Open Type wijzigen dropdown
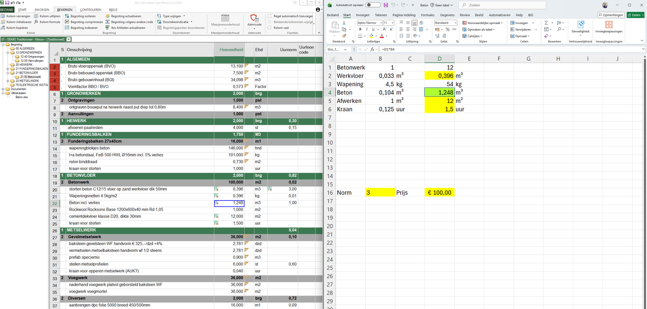Image resolution: width=647 pixels, height=309 pixels. (172, 16)
